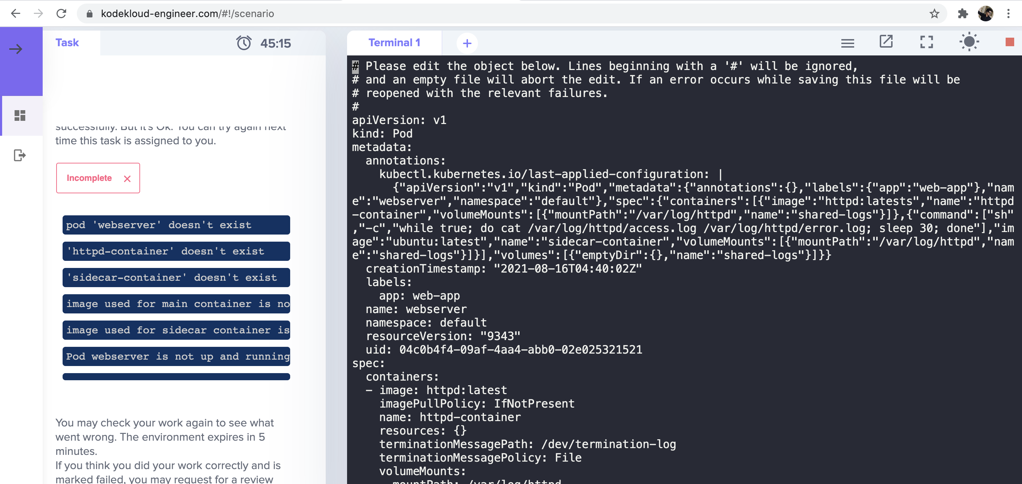Image resolution: width=1022 pixels, height=484 pixels.
Task: Open the terminal hamburger menu
Action: [x=847, y=43]
